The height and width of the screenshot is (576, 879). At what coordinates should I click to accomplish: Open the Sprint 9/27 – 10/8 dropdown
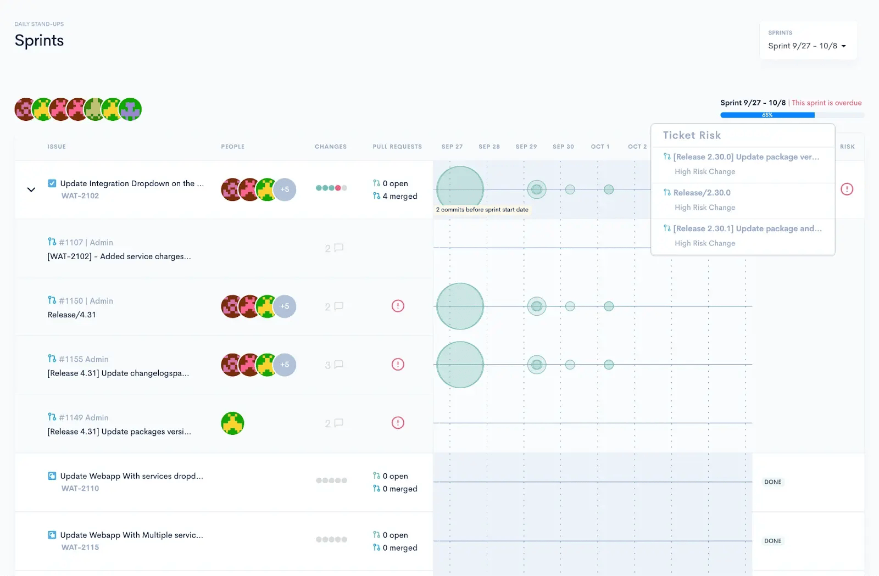(x=808, y=46)
